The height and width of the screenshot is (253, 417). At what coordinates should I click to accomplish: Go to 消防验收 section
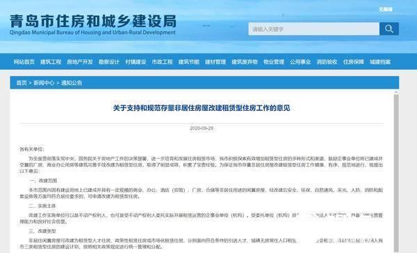(x=327, y=62)
